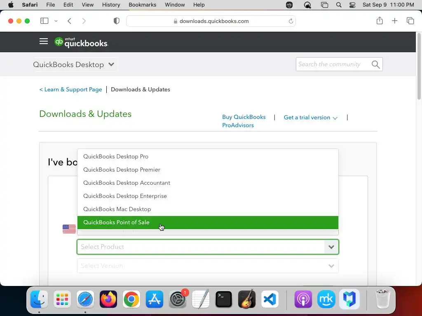Open the Buy QuickBooks link
422x316 pixels.
coord(244,117)
